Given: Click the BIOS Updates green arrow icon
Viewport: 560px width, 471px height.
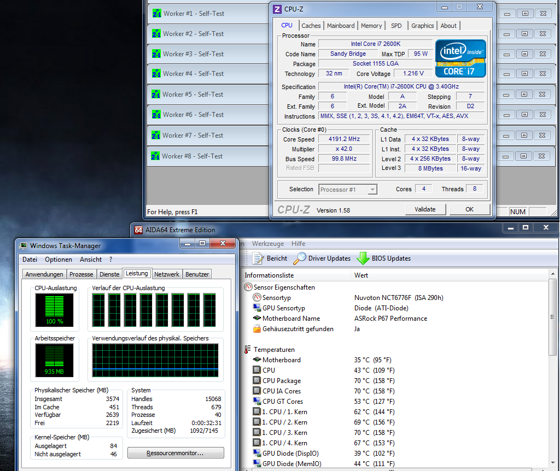Looking at the screenshot, I should pos(363,258).
